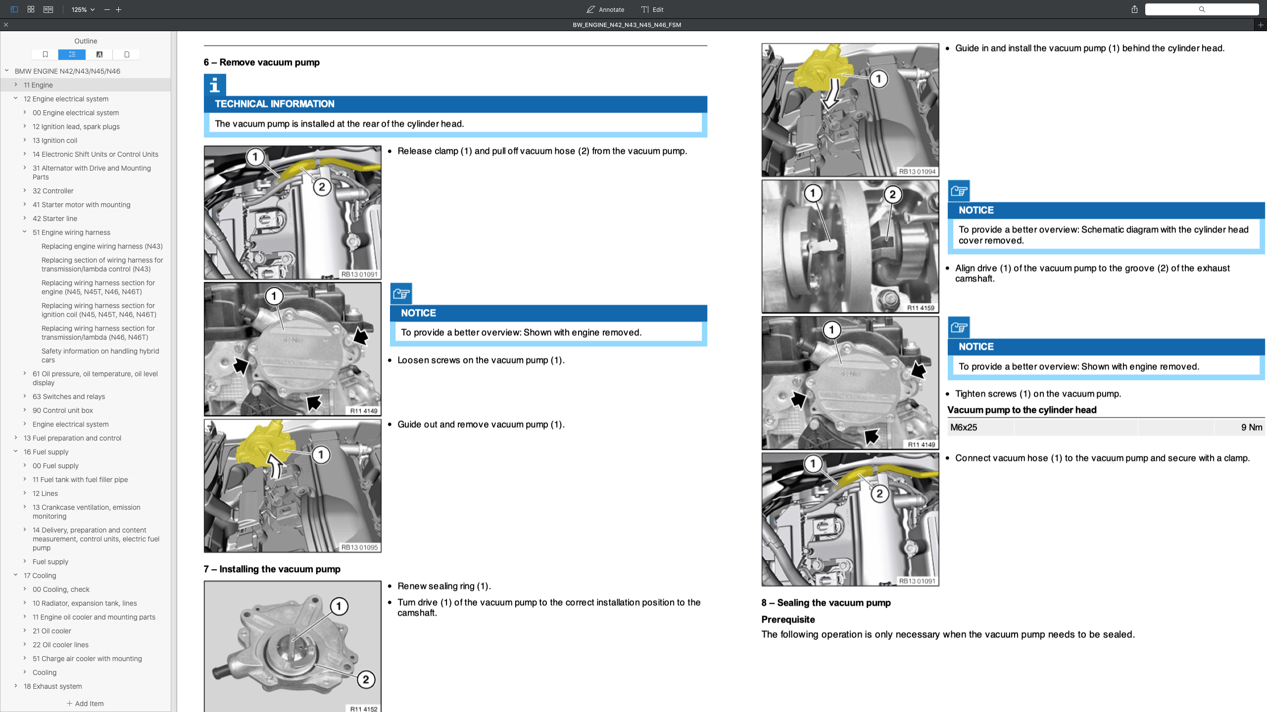Click the BW_ENGINE_N42_N43_N45_N46_FSM document tab
The width and height of the screenshot is (1267, 712).
tap(627, 25)
